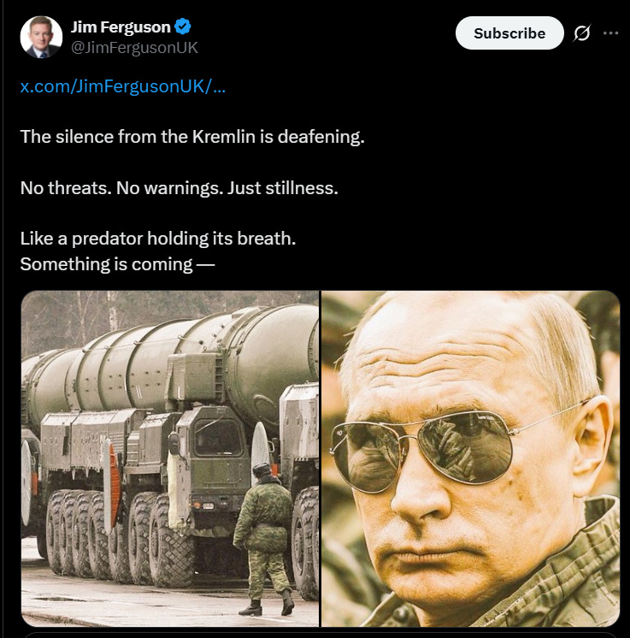Click the @JimFergusonUK handle

134,48
